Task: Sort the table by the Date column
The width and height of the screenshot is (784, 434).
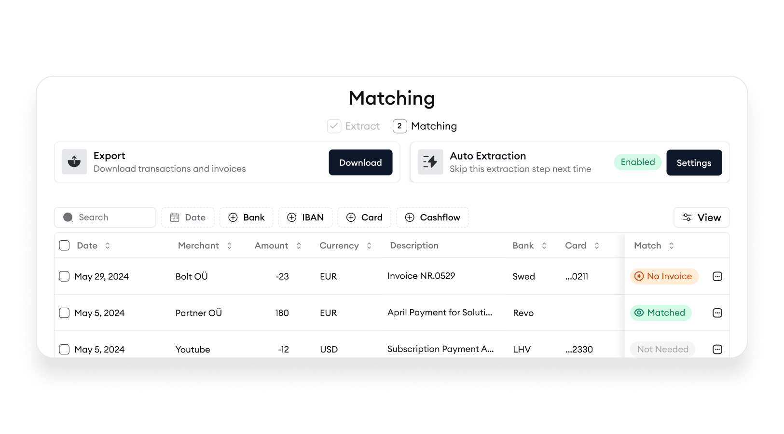Action: [x=108, y=245]
